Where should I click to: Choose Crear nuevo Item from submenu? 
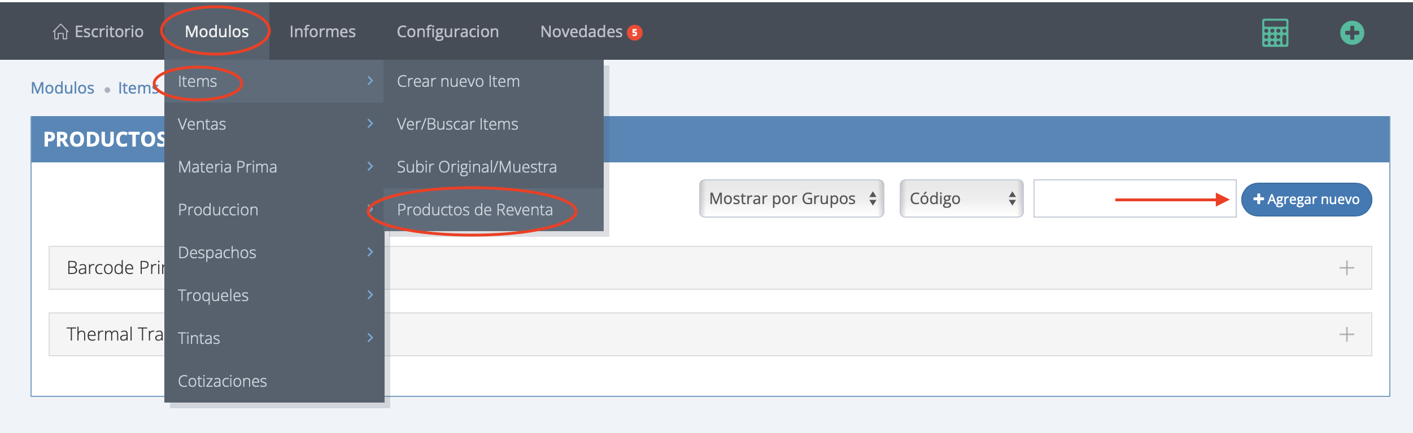pyautogui.click(x=458, y=81)
